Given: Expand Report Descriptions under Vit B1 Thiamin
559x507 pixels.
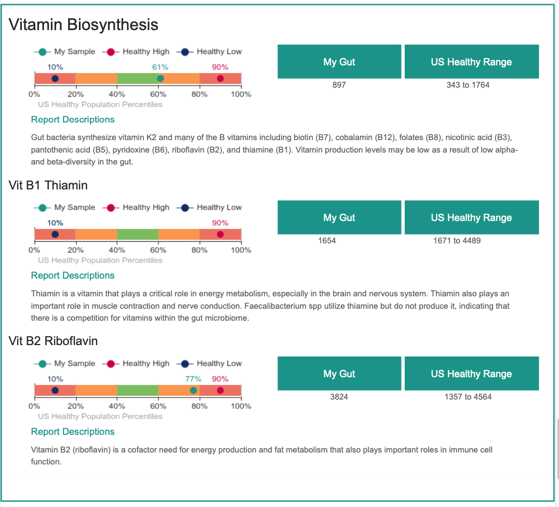Looking at the screenshot, I should [x=73, y=276].
